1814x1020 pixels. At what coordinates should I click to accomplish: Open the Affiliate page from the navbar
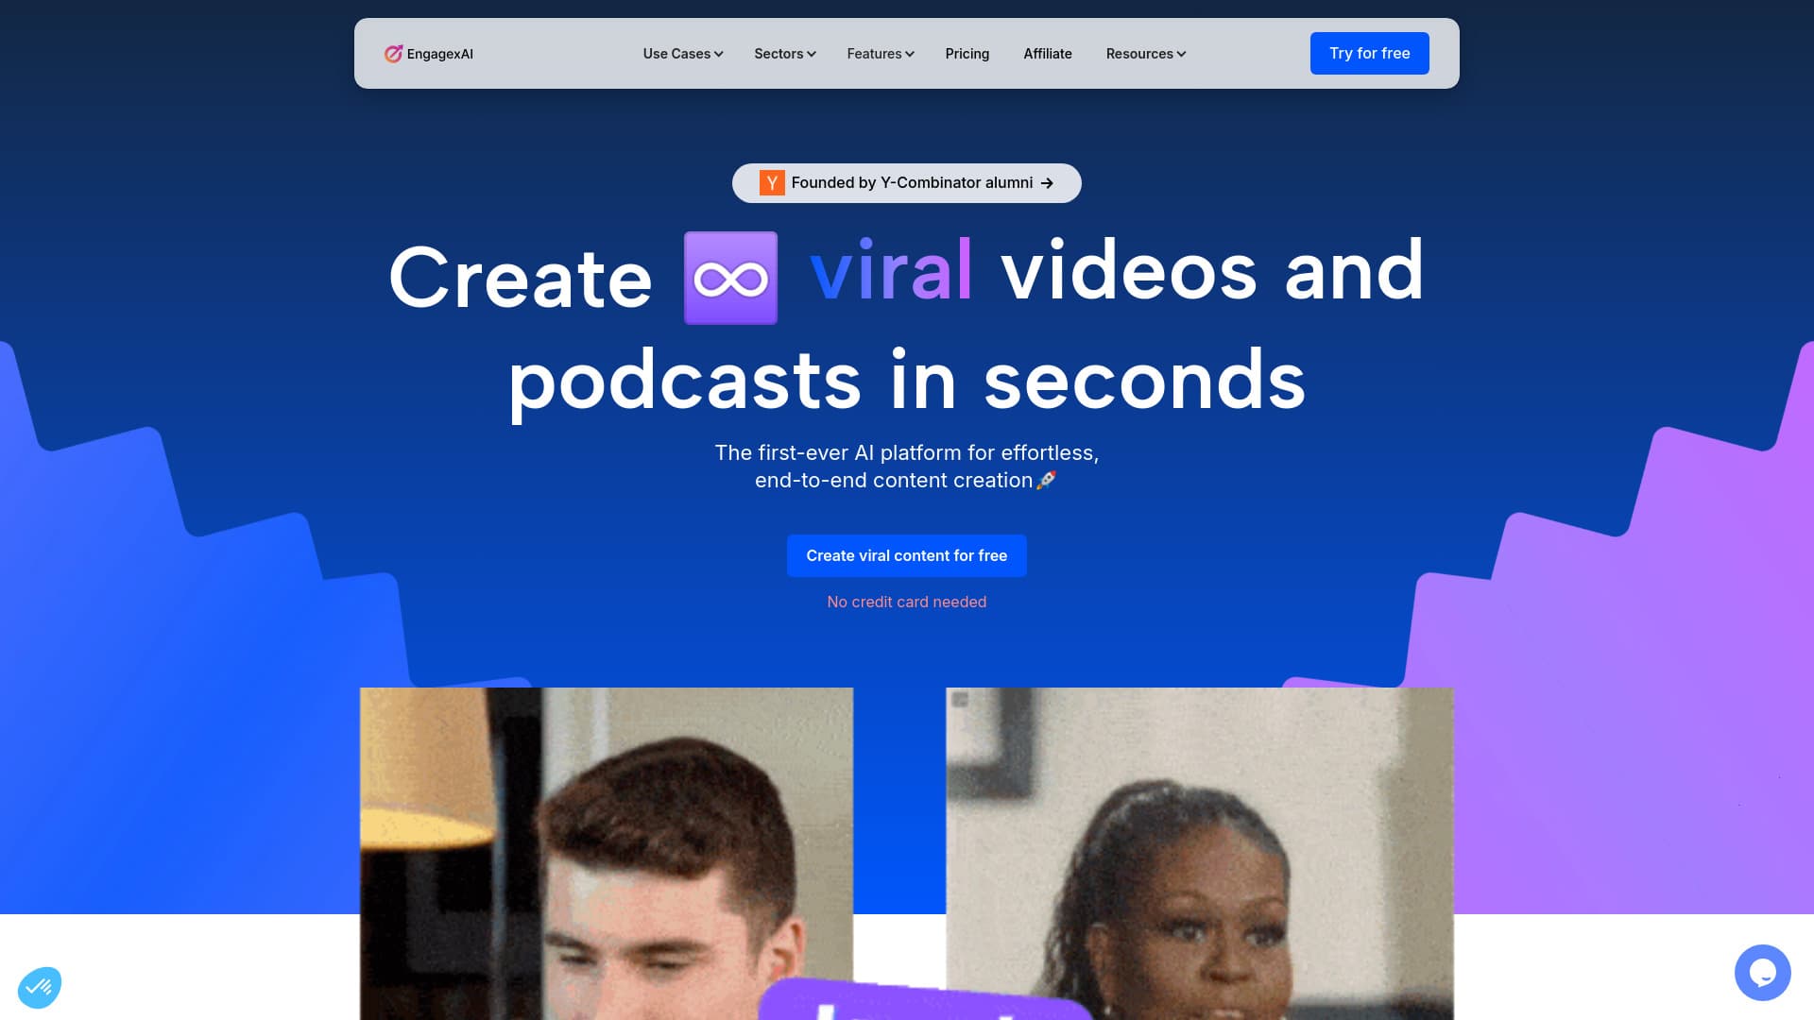coord(1047,54)
